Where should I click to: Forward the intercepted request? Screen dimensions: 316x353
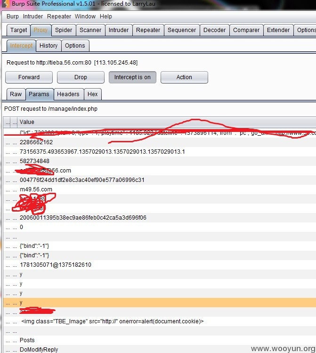[29, 77]
